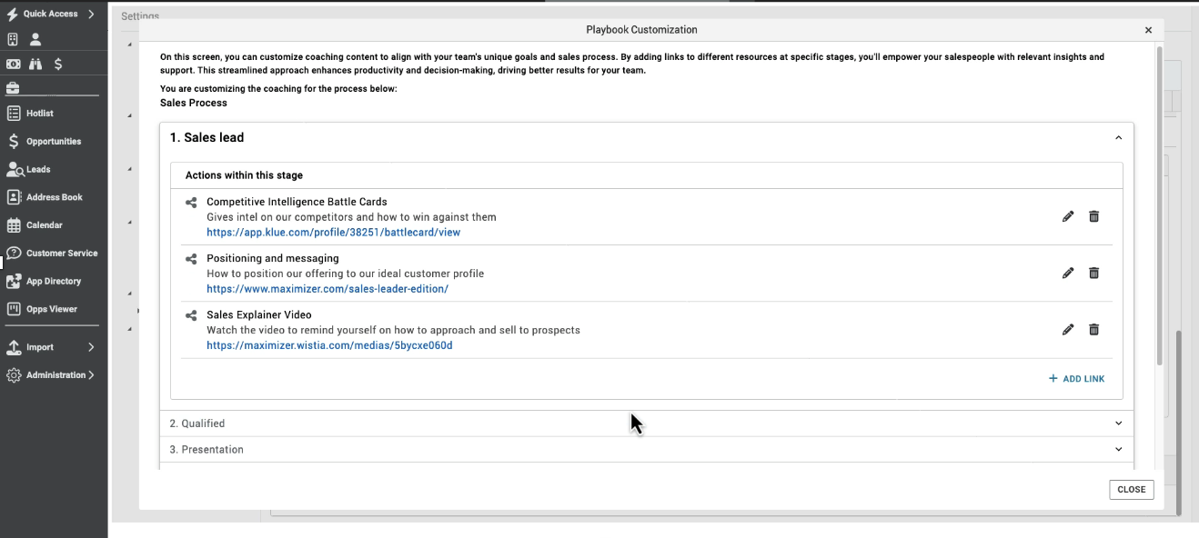Edit the Positioning and messaging link
The image size is (1199, 538).
tap(1068, 273)
